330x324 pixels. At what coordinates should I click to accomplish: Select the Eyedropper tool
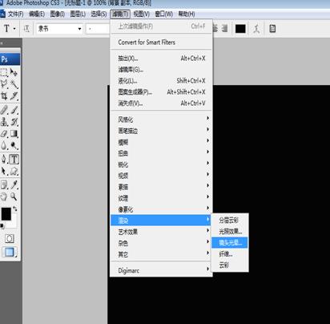click(x=14, y=184)
